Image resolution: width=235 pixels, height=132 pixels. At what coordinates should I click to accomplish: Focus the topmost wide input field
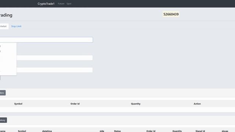pyautogui.click(x=47, y=40)
